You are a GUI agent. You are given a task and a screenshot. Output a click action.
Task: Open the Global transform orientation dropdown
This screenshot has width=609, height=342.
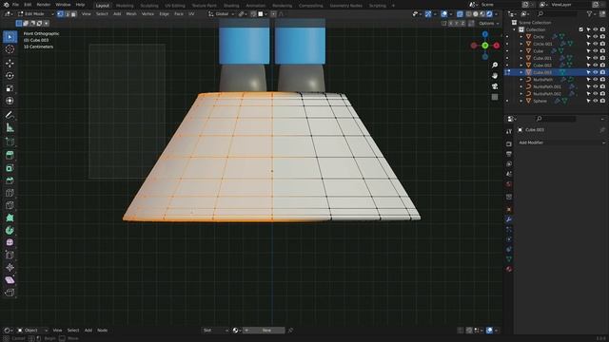(222, 14)
